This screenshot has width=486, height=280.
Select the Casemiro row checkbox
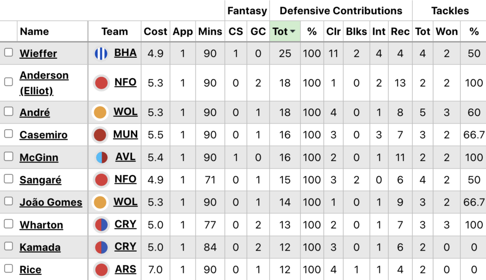pyautogui.click(x=9, y=134)
